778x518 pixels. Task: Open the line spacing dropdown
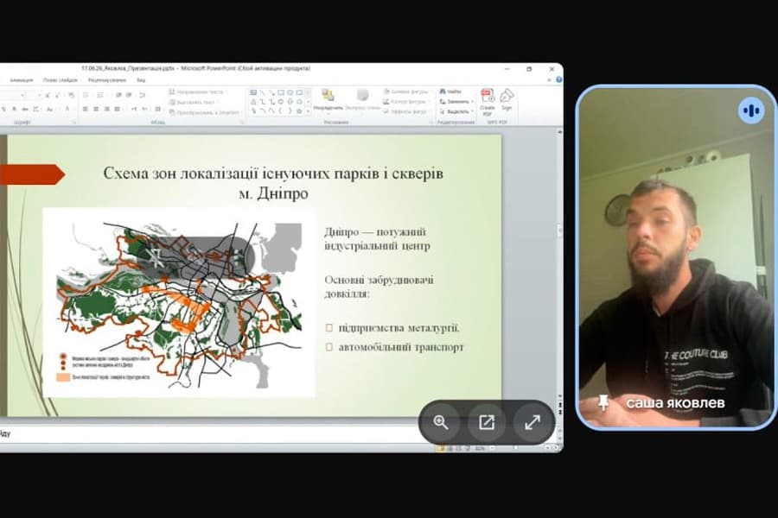(x=143, y=95)
